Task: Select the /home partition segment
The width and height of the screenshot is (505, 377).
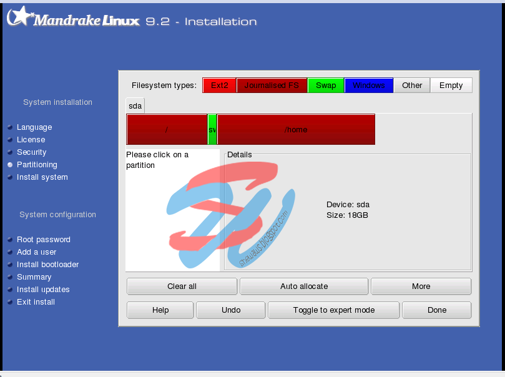Action: 296,129
